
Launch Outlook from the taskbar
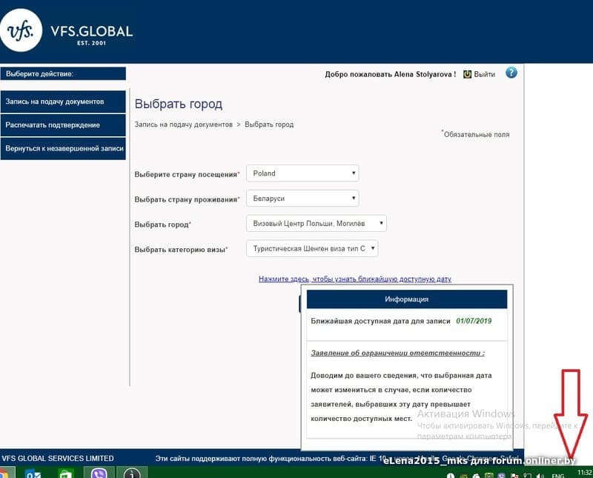click(x=33, y=473)
